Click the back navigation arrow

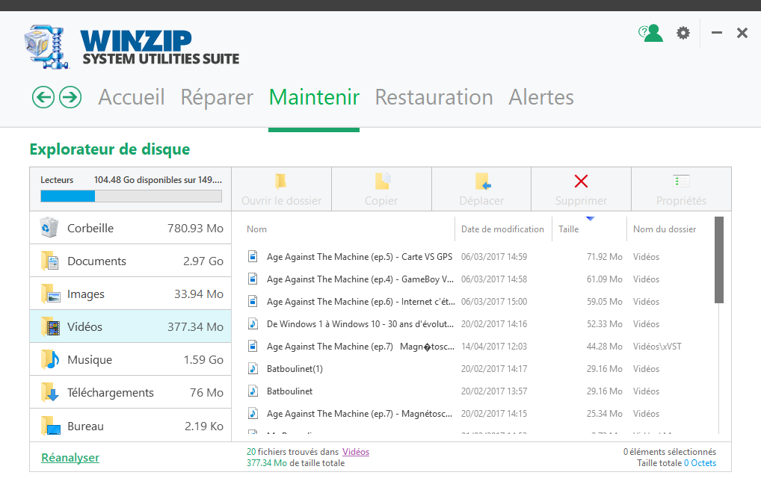(43, 97)
